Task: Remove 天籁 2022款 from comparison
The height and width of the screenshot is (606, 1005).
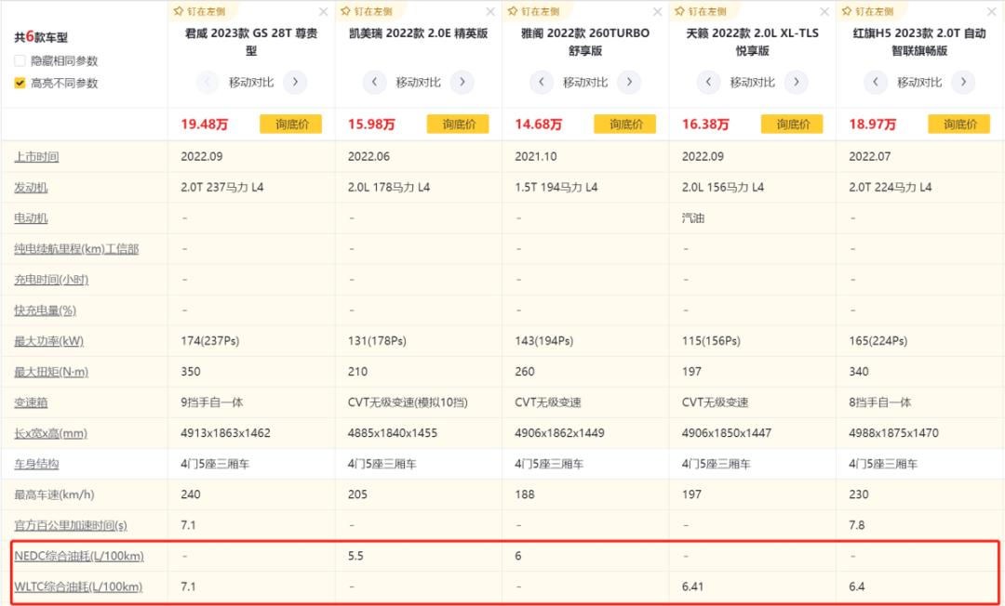Action: (824, 11)
